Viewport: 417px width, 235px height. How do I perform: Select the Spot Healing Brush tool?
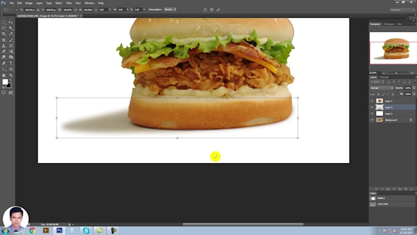click(x=4, y=40)
